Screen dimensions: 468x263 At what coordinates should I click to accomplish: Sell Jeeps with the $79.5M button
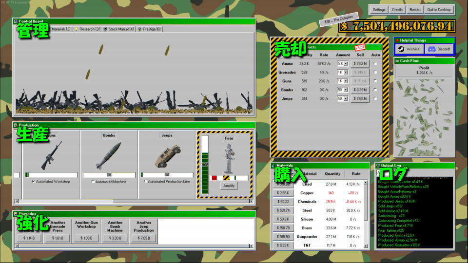(x=360, y=98)
